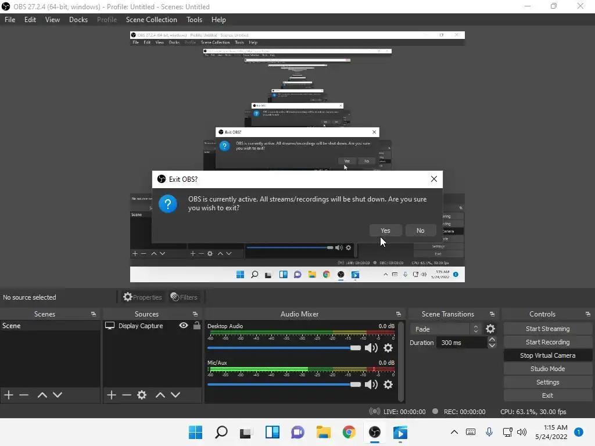Image resolution: width=595 pixels, height=446 pixels.
Task: Click the preview canvas area
Action: click(x=297, y=157)
